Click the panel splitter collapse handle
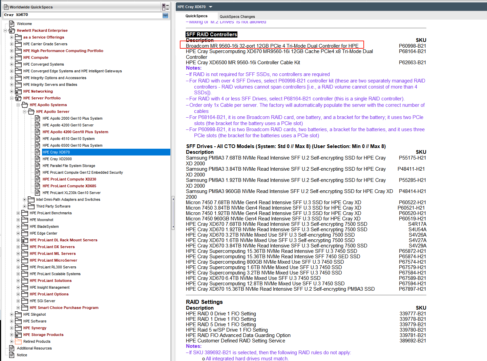This screenshot has height=361, width=487. point(173,213)
